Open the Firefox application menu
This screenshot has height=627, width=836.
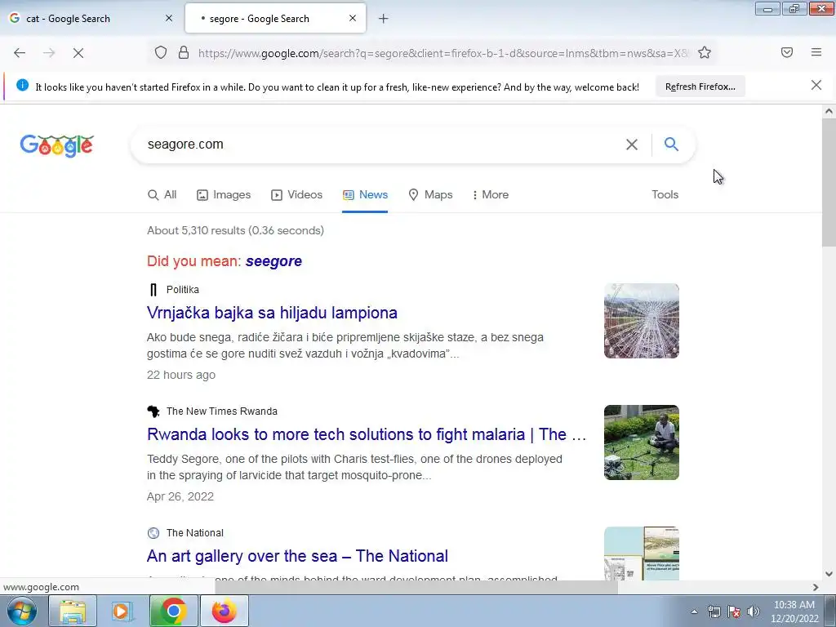(816, 52)
